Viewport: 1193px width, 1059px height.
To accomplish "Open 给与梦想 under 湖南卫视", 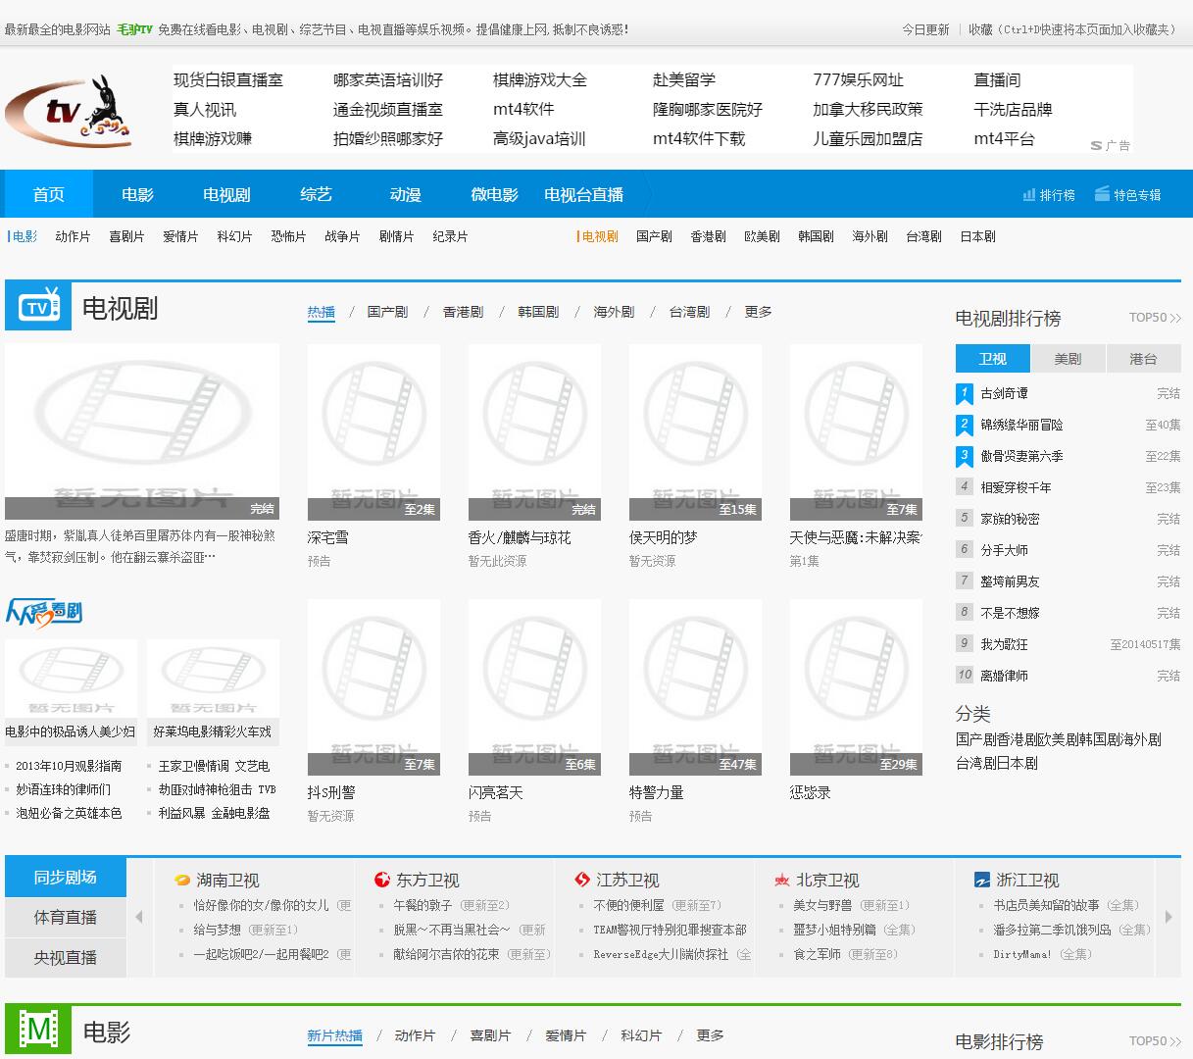I will tap(217, 930).
